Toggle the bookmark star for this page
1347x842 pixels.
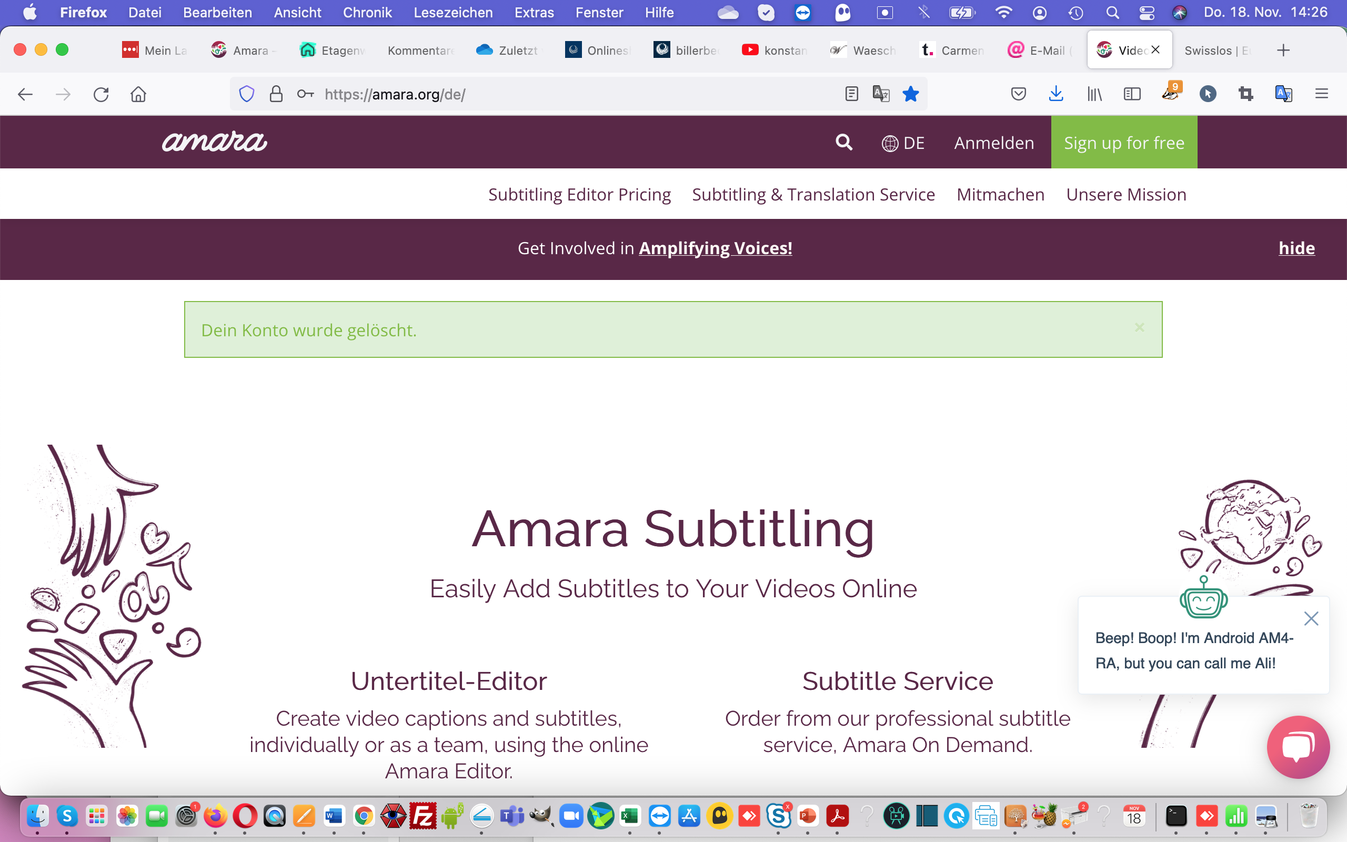pyautogui.click(x=911, y=94)
